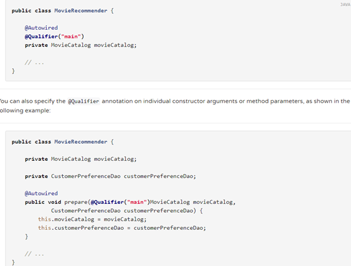Click '// ...' comment in first code block

click(34, 63)
